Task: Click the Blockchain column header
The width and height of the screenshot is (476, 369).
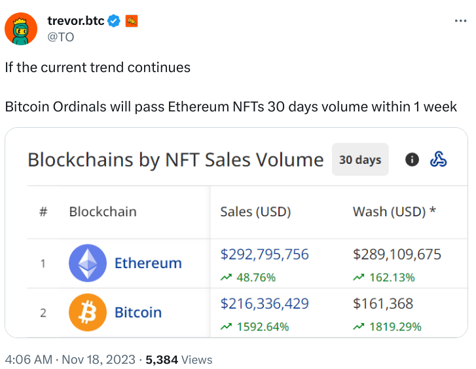Action: [103, 211]
